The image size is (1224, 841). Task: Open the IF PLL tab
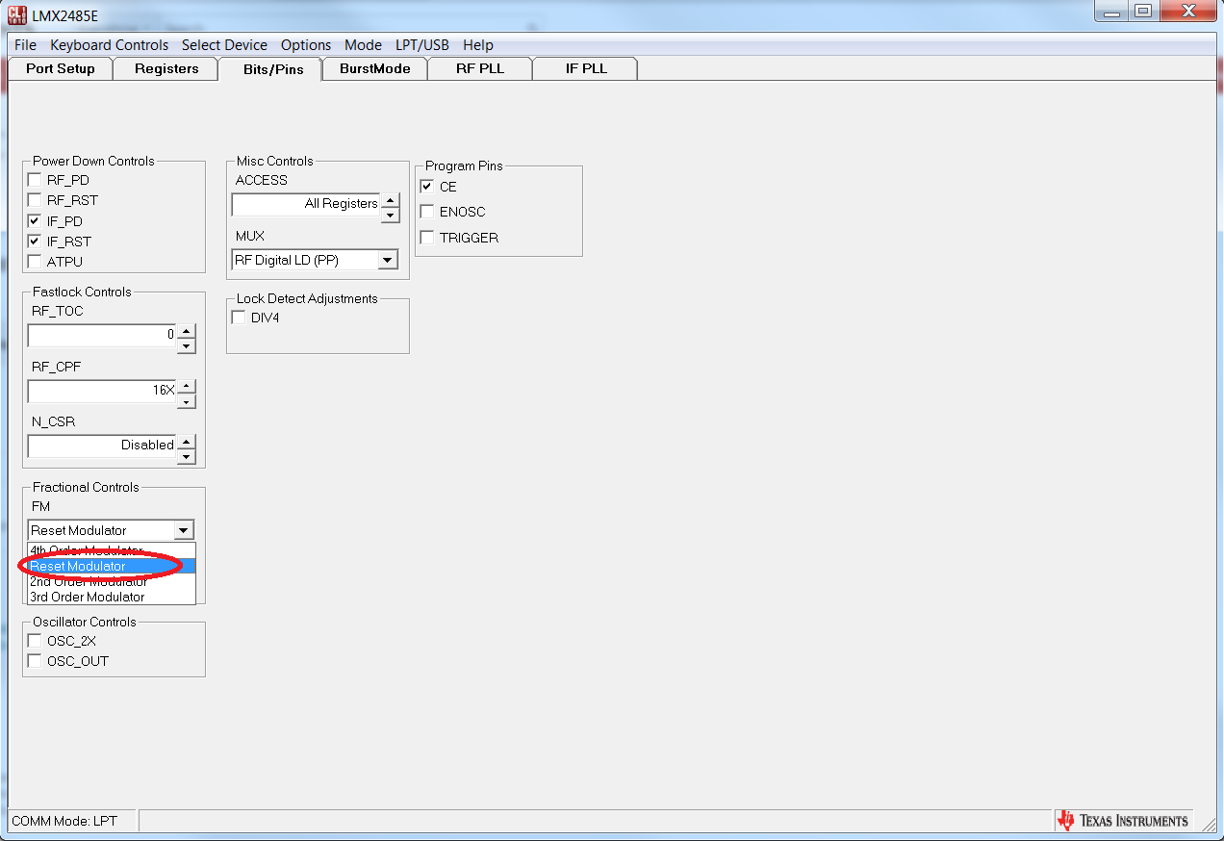coord(585,68)
